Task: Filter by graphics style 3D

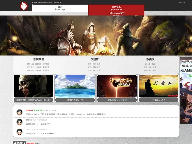Action: (x=149, y=64)
